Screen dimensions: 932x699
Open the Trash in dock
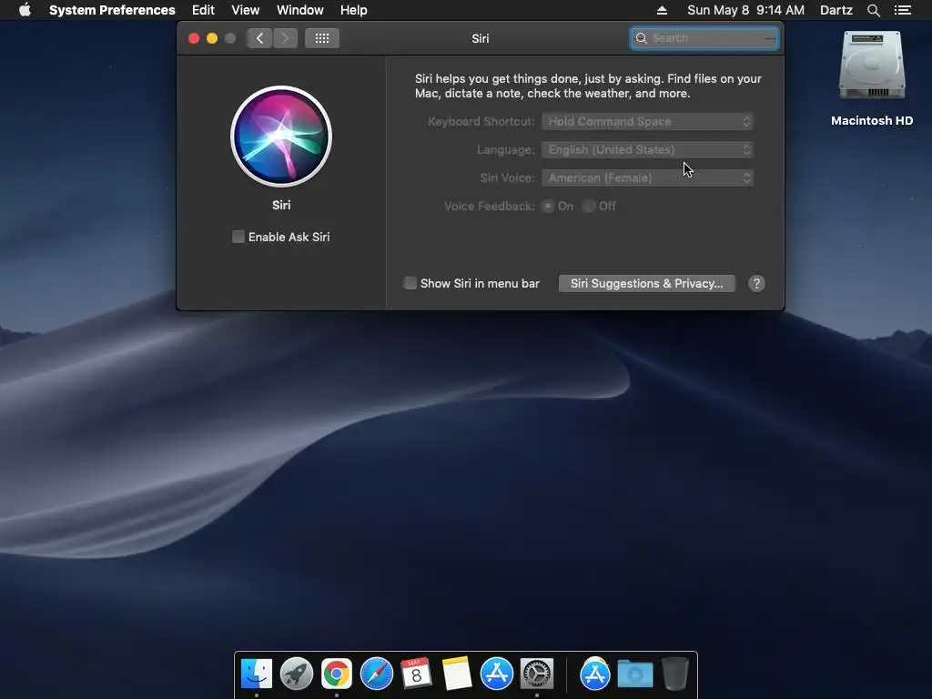click(x=675, y=674)
